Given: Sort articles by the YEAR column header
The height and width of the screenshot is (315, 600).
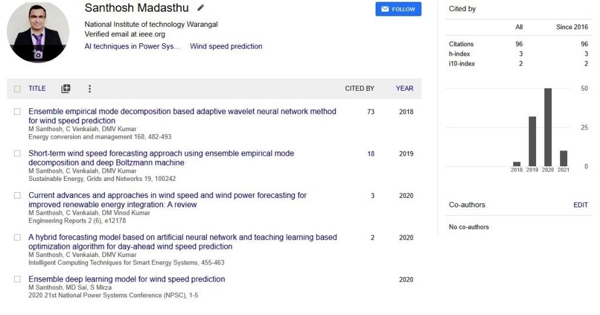Looking at the screenshot, I should [404, 88].
